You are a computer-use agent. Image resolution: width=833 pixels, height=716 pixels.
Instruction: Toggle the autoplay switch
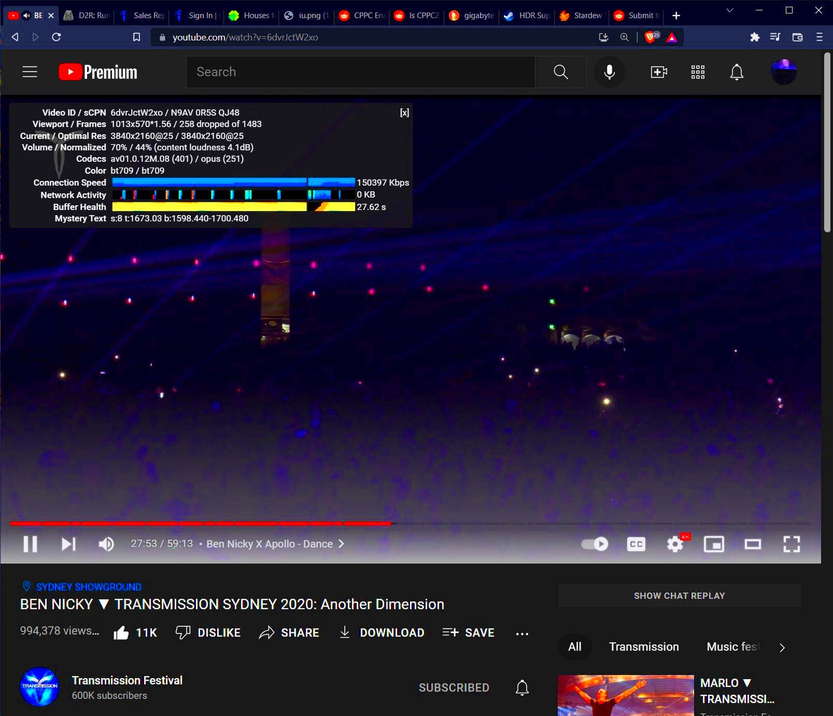tap(595, 544)
